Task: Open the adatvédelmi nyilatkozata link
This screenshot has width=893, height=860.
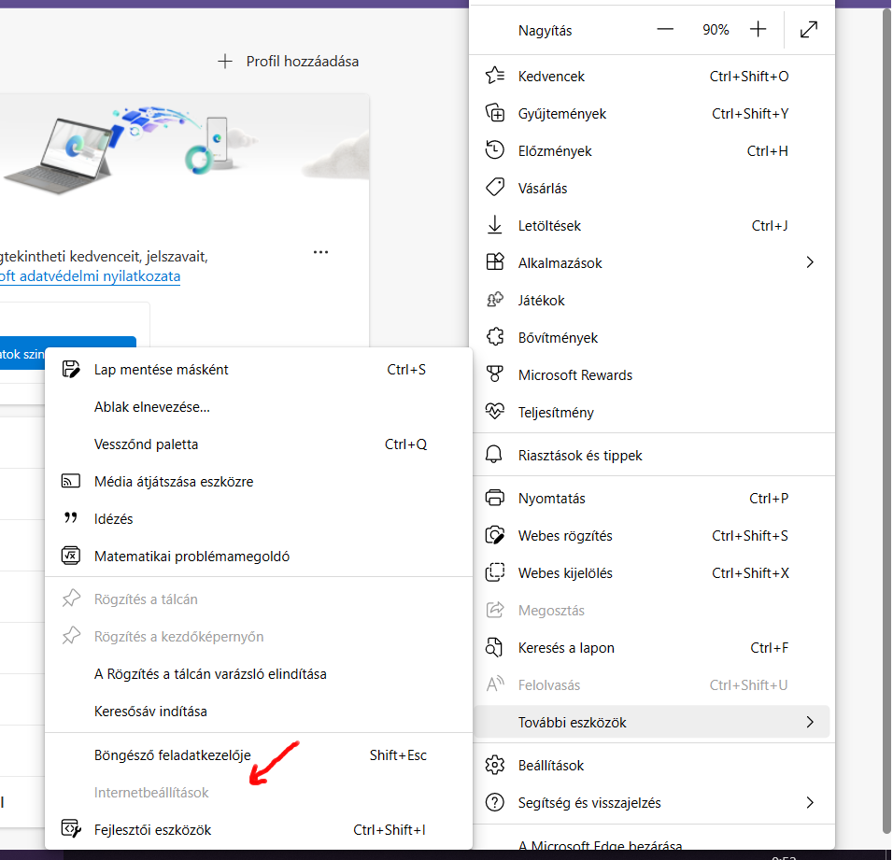Action: tap(90, 276)
